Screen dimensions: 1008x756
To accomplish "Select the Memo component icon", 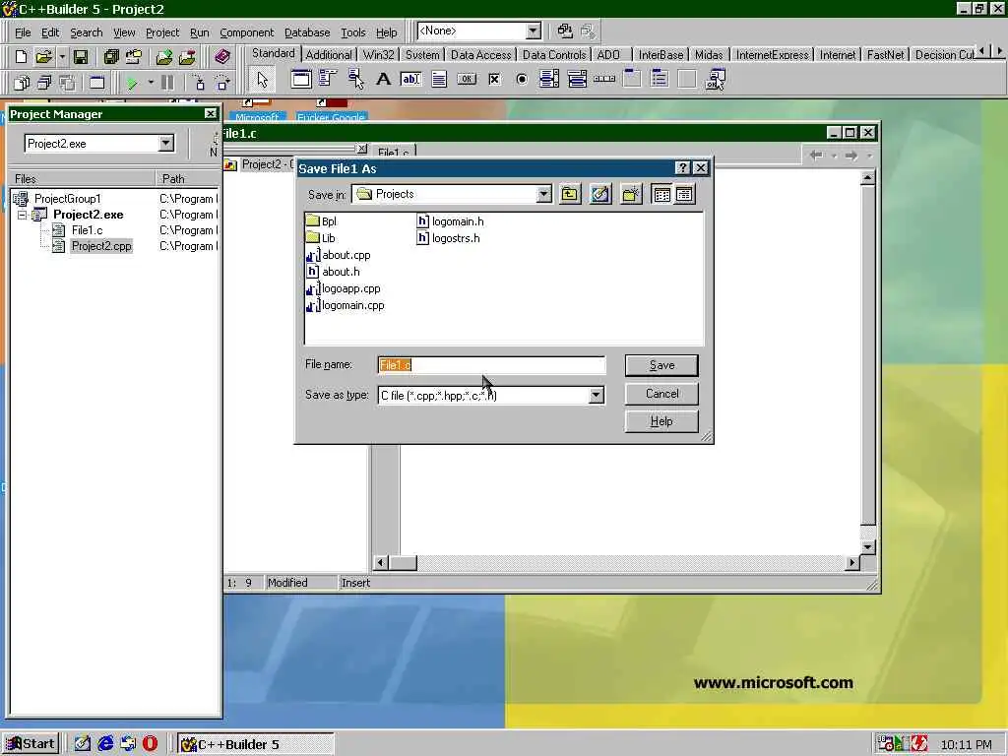I will (439, 79).
